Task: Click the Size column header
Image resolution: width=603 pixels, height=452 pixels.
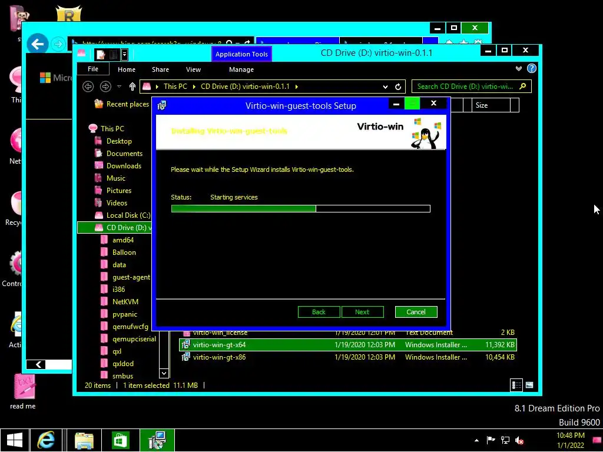Action: (491, 105)
